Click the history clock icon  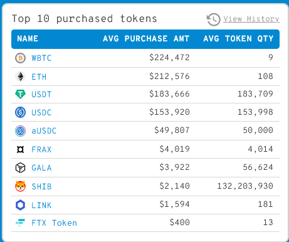coord(213,19)
